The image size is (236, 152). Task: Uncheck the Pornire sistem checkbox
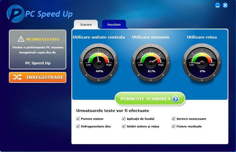78,119
